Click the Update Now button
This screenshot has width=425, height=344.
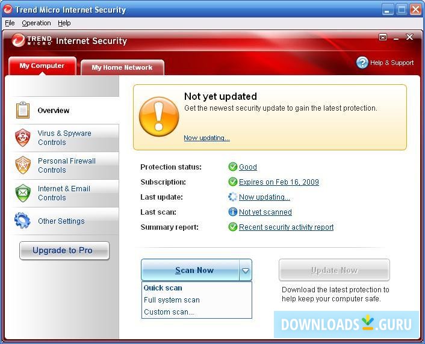[334, 270]
